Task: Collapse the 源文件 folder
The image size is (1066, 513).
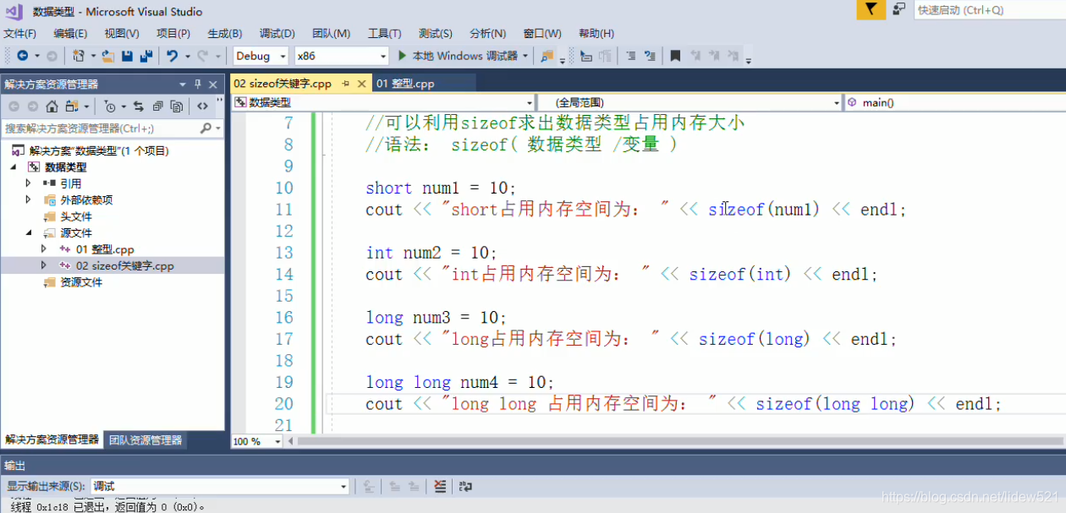Action: [x=29, y=232]
